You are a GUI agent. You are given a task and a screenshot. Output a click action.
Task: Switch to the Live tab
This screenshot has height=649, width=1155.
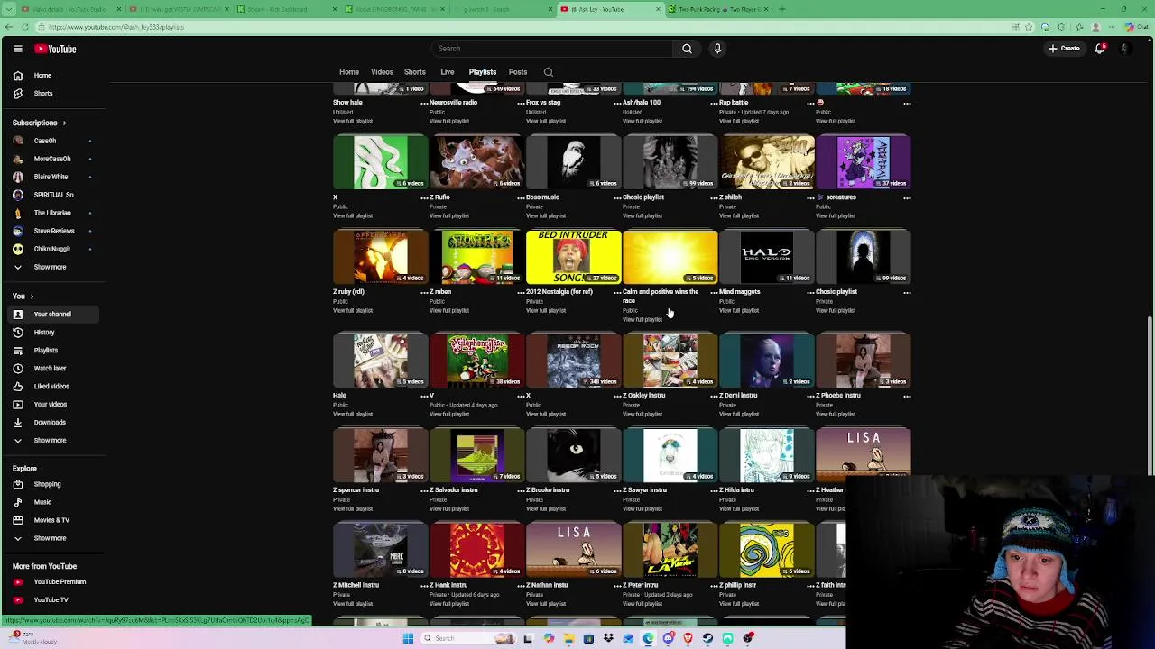pos(448,72)
